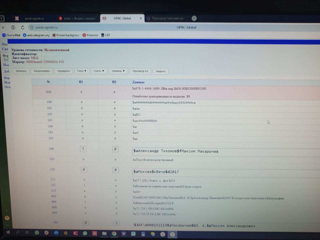The image size is (320, 240).
Task: Toggle indicator 2 box in field 200
Action: pos(115,149)
